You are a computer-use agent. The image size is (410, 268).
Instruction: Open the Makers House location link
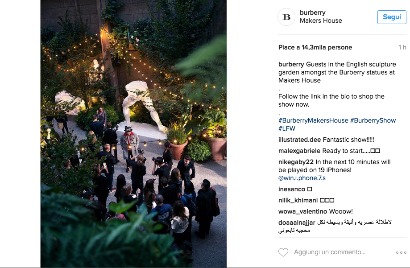coord(321,21)
